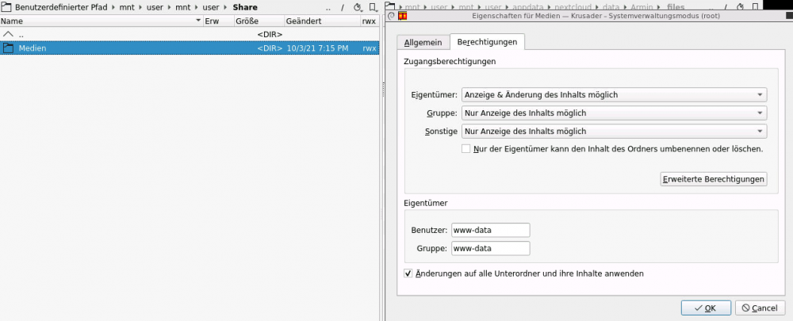Select the Benutzerdefinierter Pfad breadcrumb
793x321 pixels.
pos(61,8)
